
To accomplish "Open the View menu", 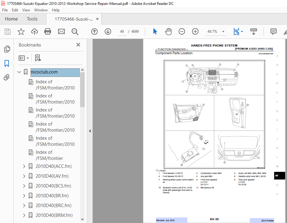I will (x=26, y=10).
